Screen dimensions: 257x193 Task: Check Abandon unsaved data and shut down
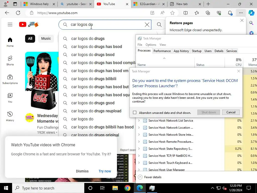click(x=135, y=113)
